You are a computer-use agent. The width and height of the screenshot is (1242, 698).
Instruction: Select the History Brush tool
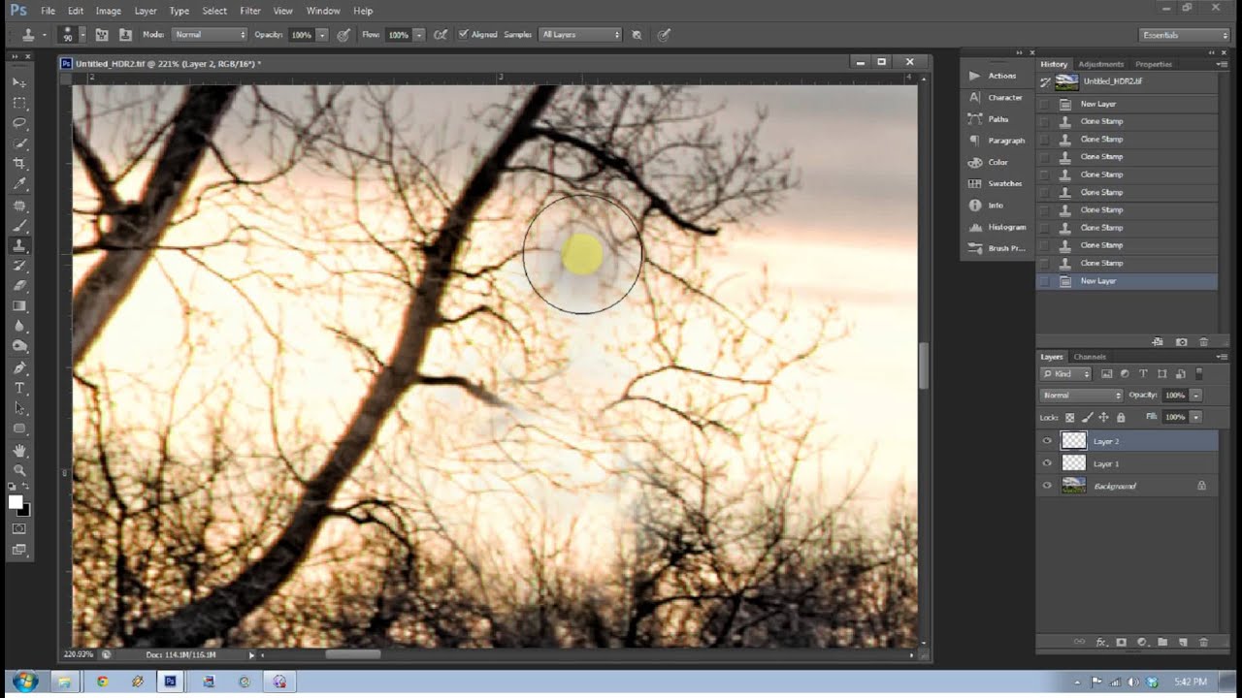pyautogui.click(x=19, y=266)
